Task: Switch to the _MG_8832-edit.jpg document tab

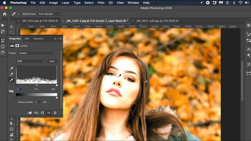Action: [x=157, y=21]
